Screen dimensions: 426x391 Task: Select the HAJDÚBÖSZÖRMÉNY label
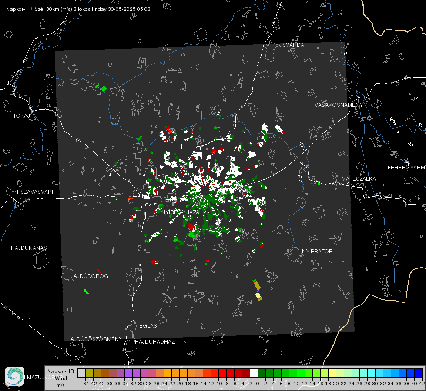(94, 339)
